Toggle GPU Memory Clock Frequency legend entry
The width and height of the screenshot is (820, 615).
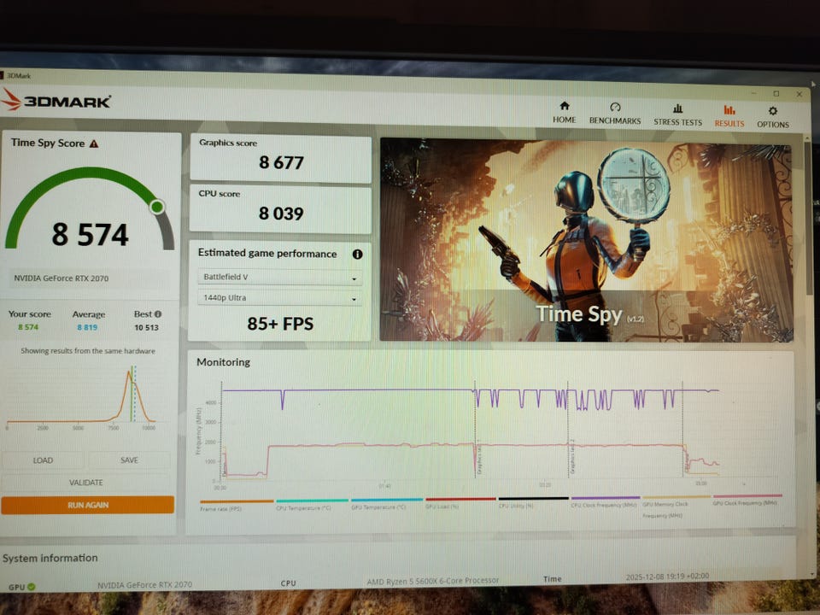[676, 507]
